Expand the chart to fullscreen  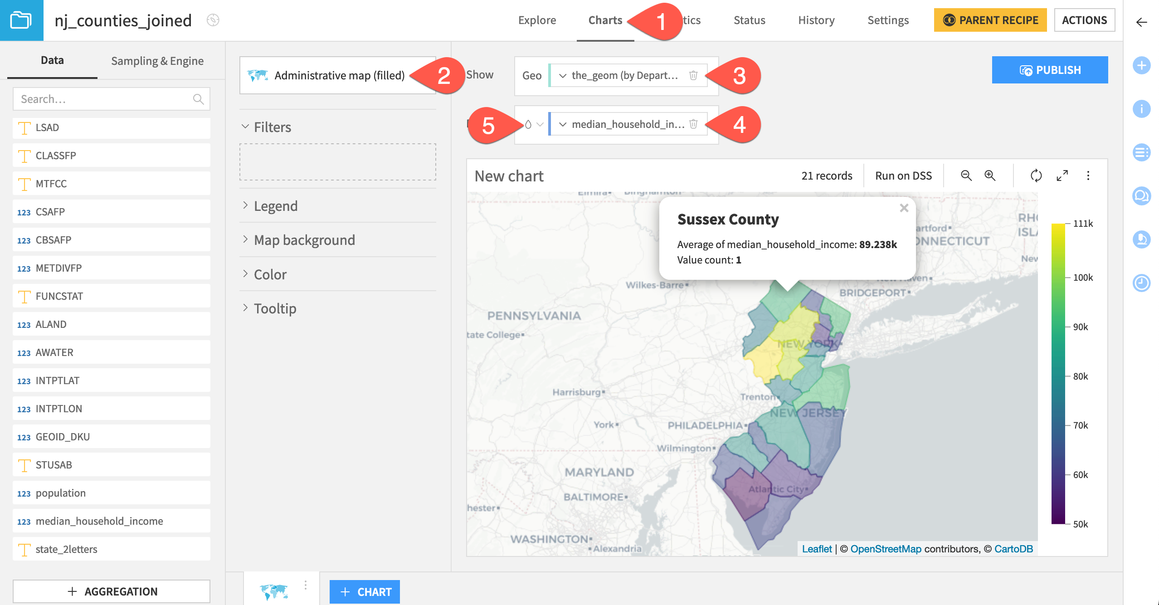coord(1062,176)
